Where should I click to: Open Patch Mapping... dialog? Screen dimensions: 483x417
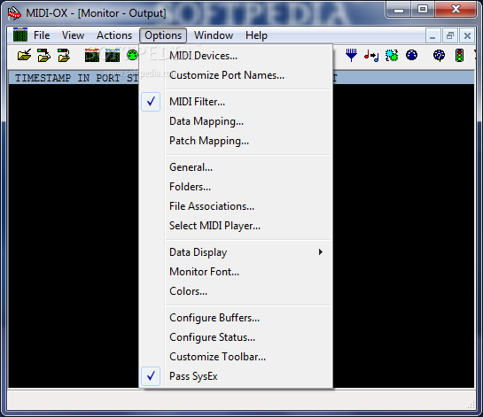(236, 141)
